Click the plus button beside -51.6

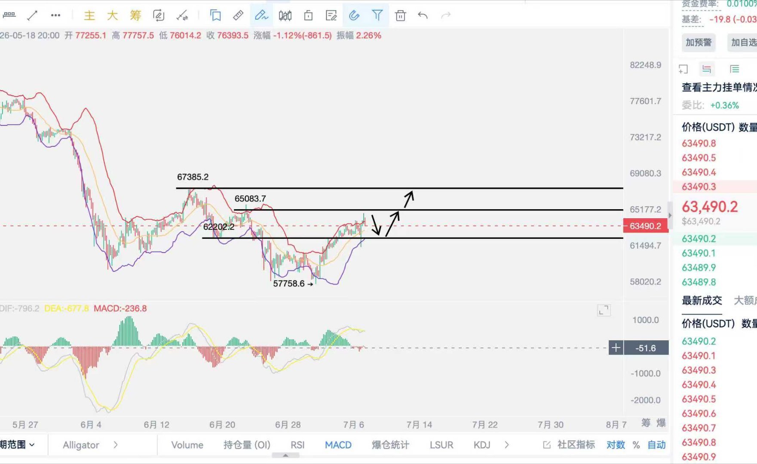(616, 348)
